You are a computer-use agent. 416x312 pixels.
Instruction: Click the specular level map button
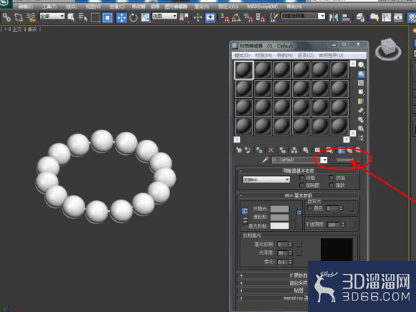coord(299,244)
